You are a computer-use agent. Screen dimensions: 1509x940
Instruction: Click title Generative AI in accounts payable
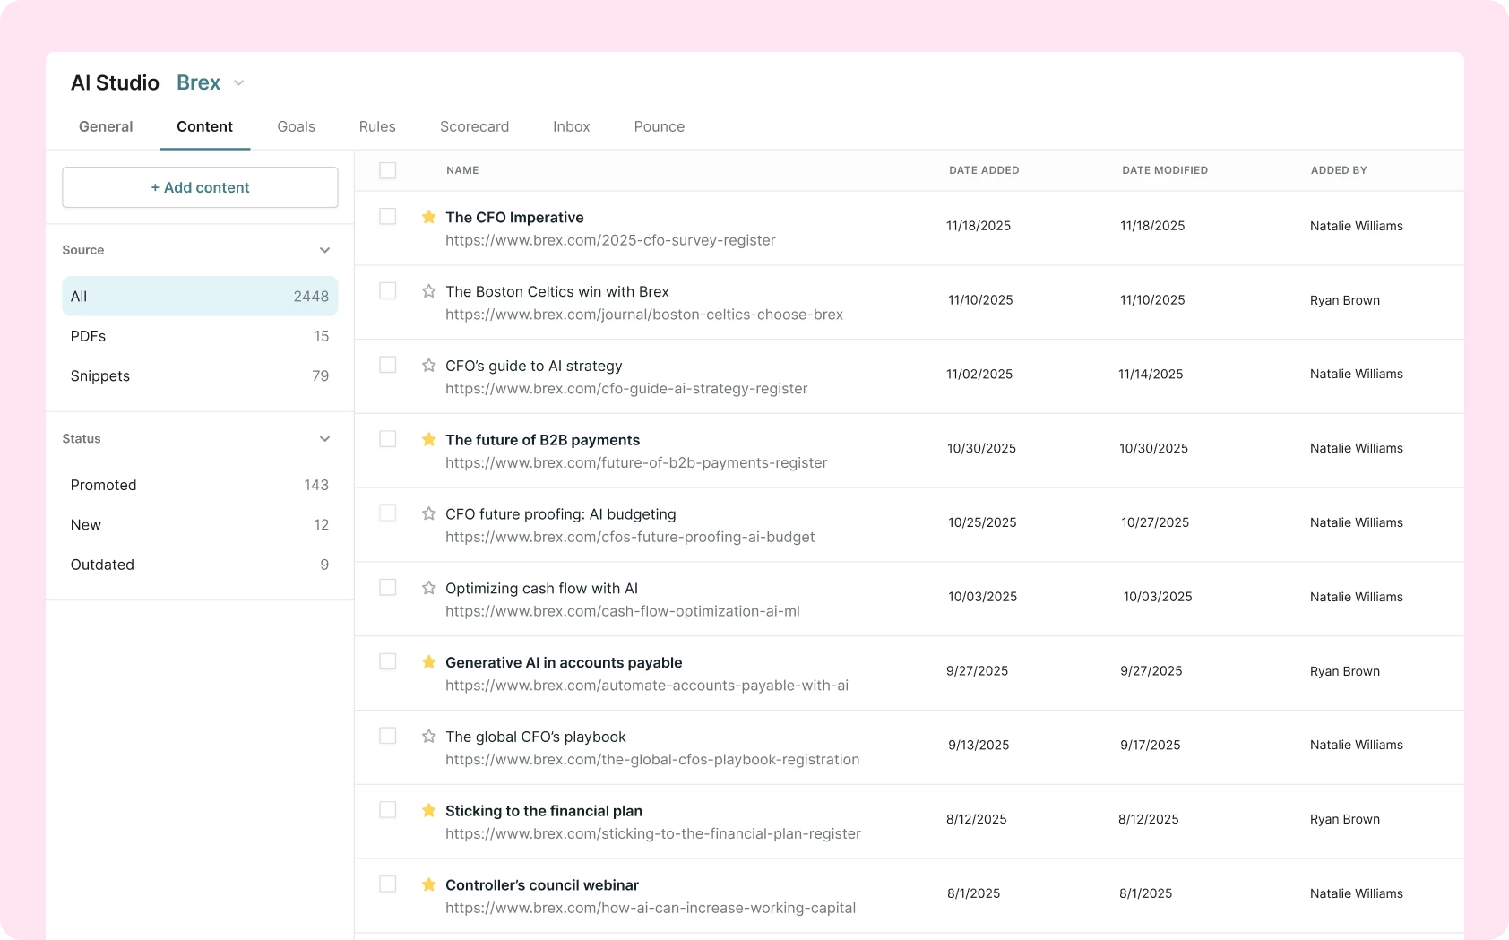click(564, 662)
